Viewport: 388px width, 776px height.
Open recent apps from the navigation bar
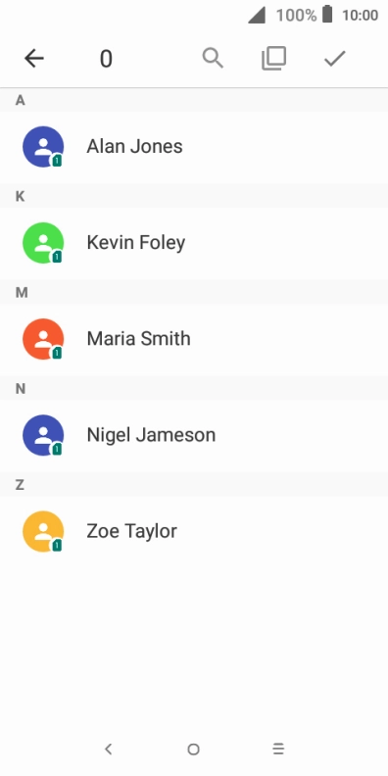(x=278, y=749)
